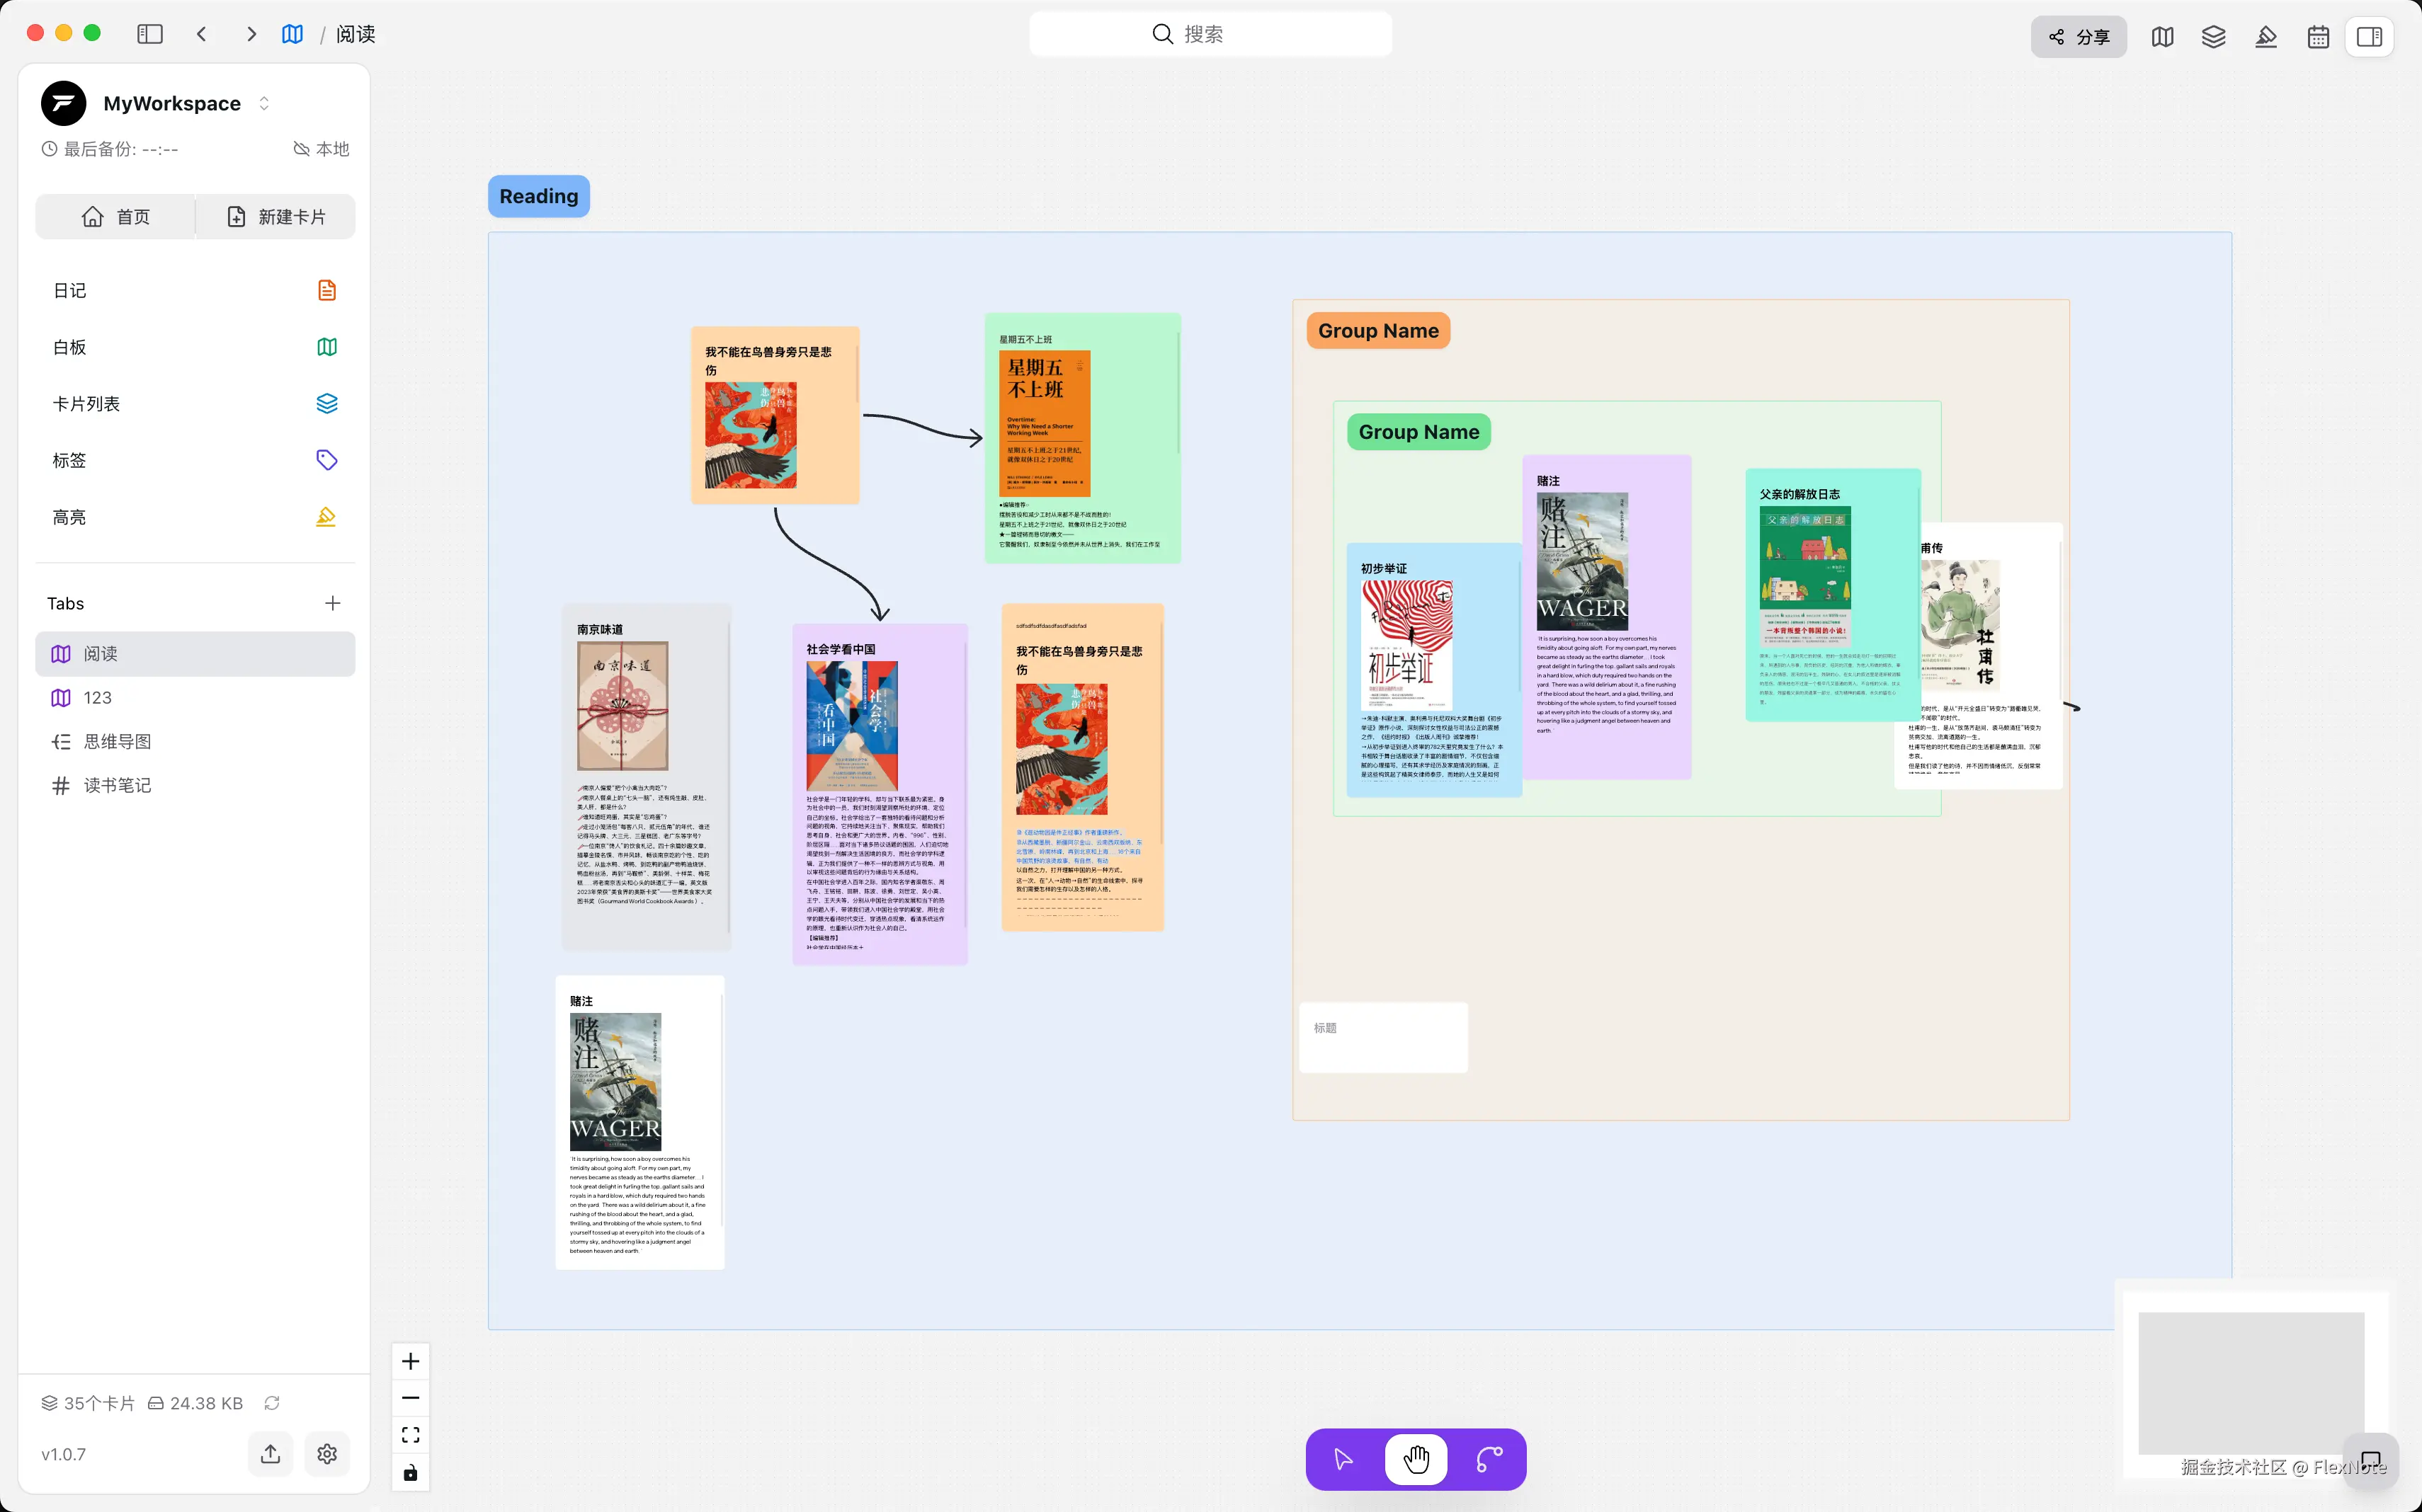Click the fit-to-screen icon
The image size is (2422, 1512).
pyautogui.click(x=410, y=1435)
